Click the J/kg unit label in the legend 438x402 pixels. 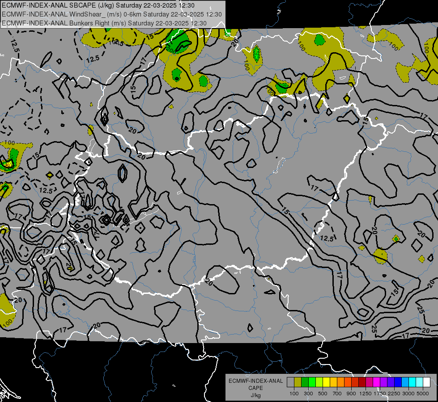pyautogui.click(x=255, y=395)
